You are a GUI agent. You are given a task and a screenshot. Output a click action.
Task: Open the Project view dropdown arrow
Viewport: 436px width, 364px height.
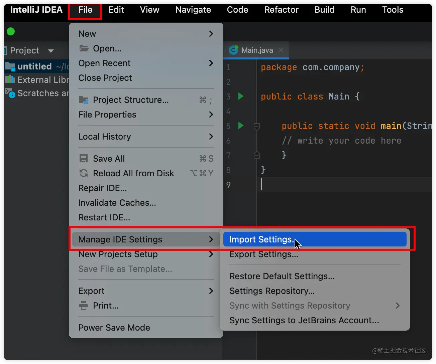(51, 51)
